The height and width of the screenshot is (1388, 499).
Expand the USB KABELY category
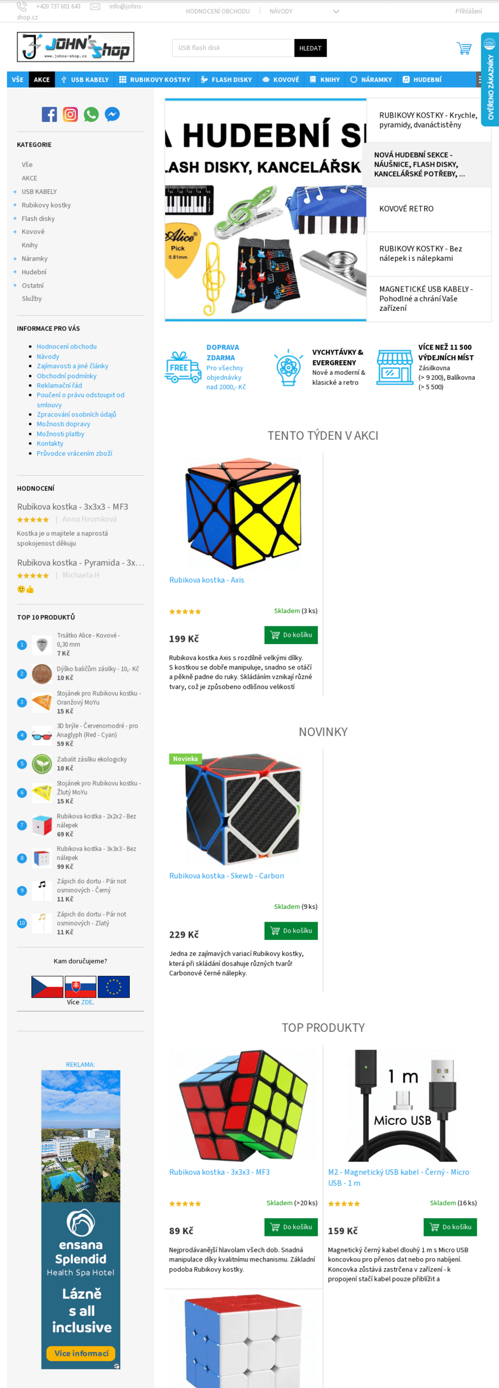[x=14, y=192]
